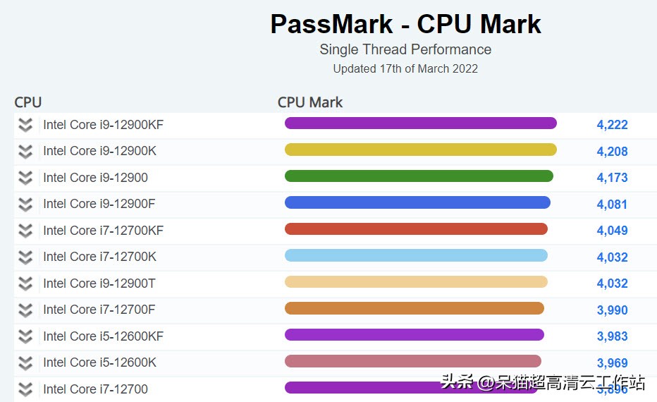Viewport: 657px width, 402px height.
Task: Click the chevron beside Intel Core i7-12700K
Action: 25,257
